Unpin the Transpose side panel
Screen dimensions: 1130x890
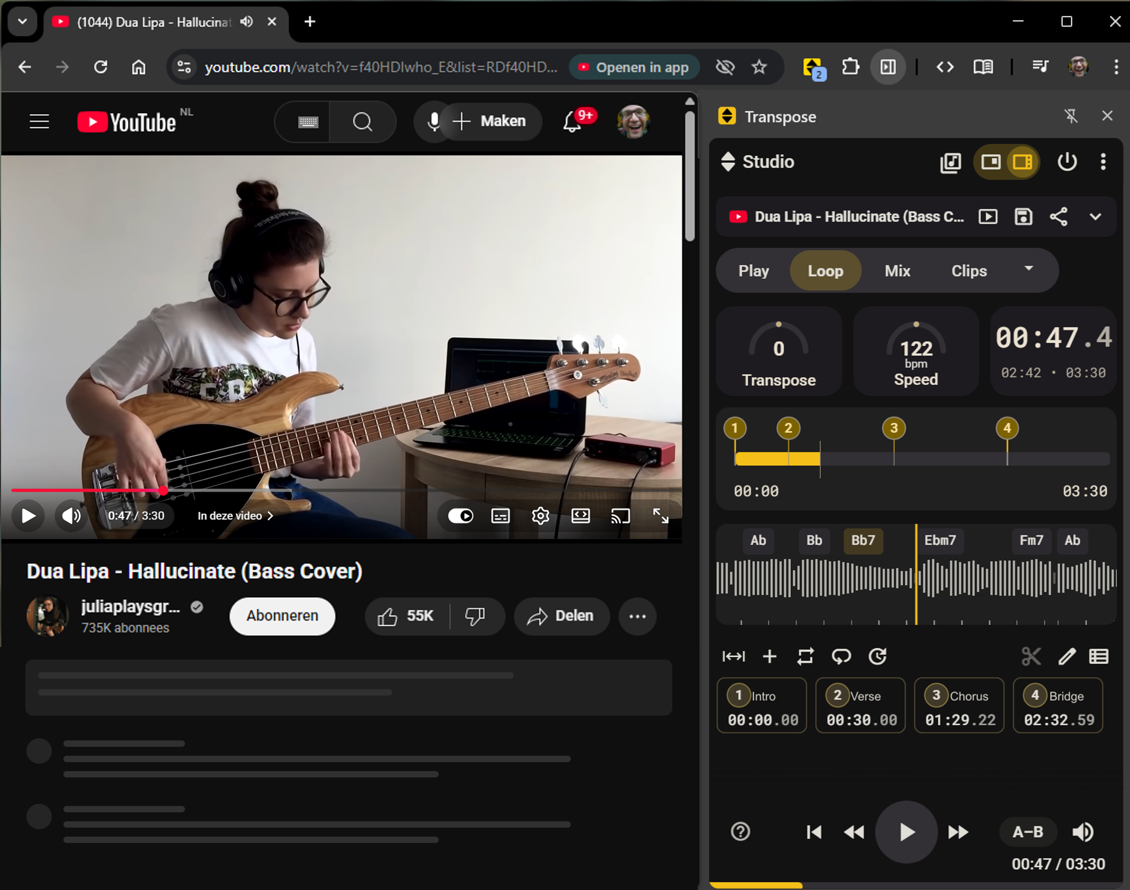1071,116
